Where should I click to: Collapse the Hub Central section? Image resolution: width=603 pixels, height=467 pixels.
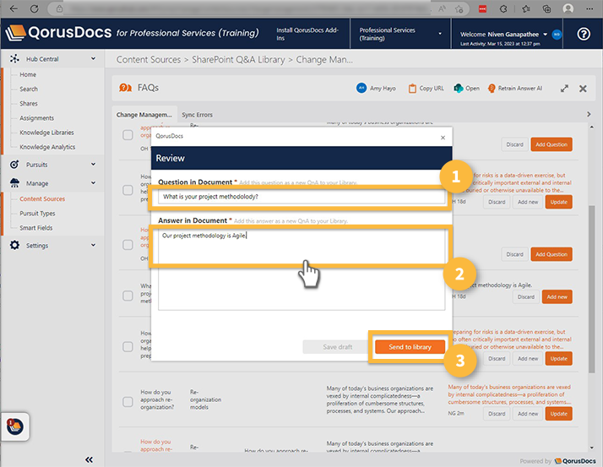pos(93,58)
